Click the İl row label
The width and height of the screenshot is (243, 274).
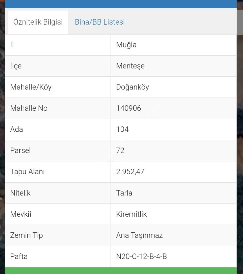(x=12, y=45)
